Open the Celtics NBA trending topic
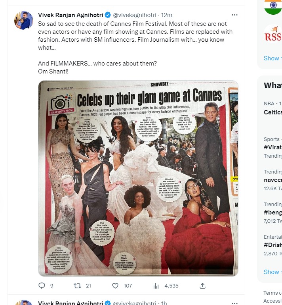 point(272,112)
